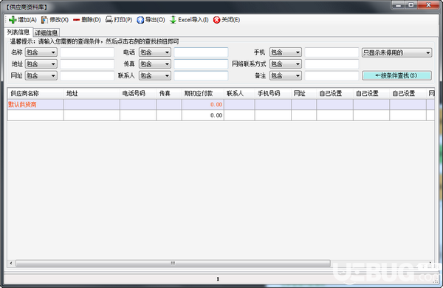Screen dimensions: 443x288
Task: Open the 地址 condition dropdown
Action: point(41,64)
